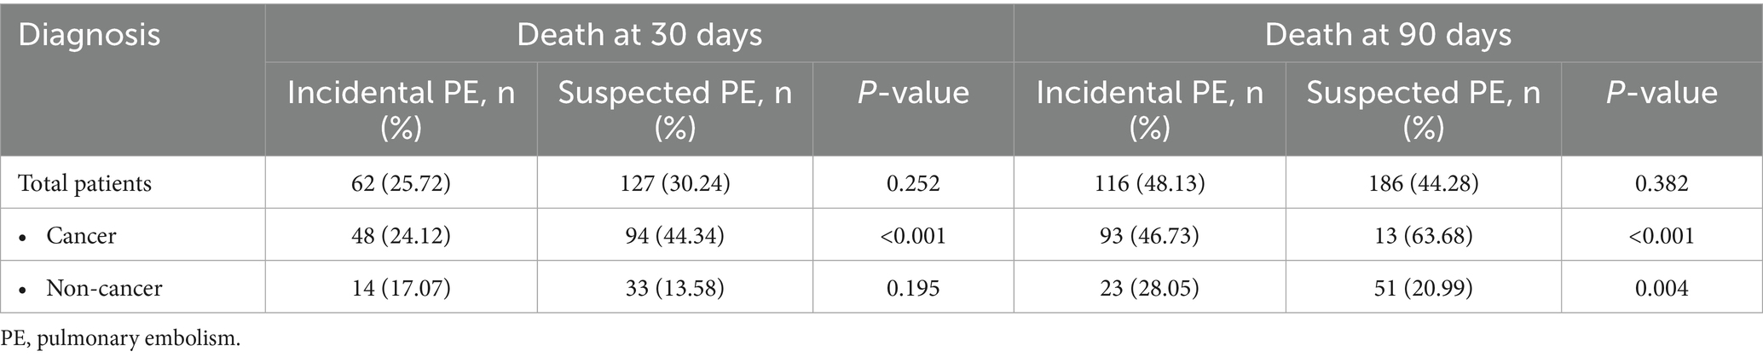
Task: Select the Death at 90 days header
Action: click(1387, 36)
